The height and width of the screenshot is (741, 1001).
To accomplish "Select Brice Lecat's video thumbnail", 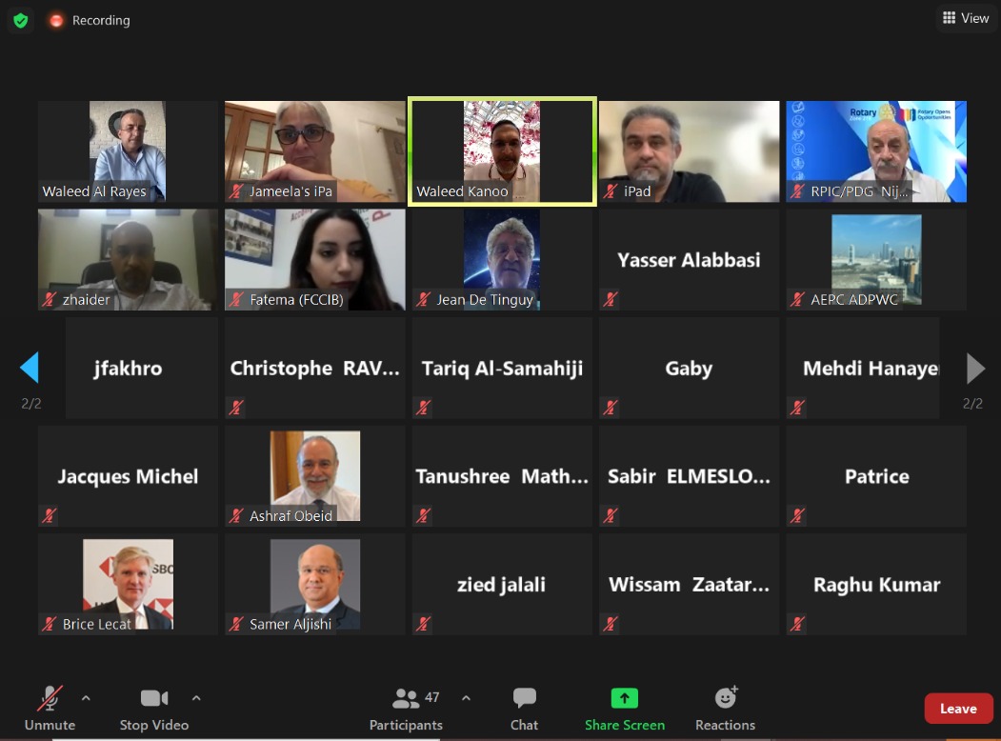I will pyautogui.click(x=128, y=584).
